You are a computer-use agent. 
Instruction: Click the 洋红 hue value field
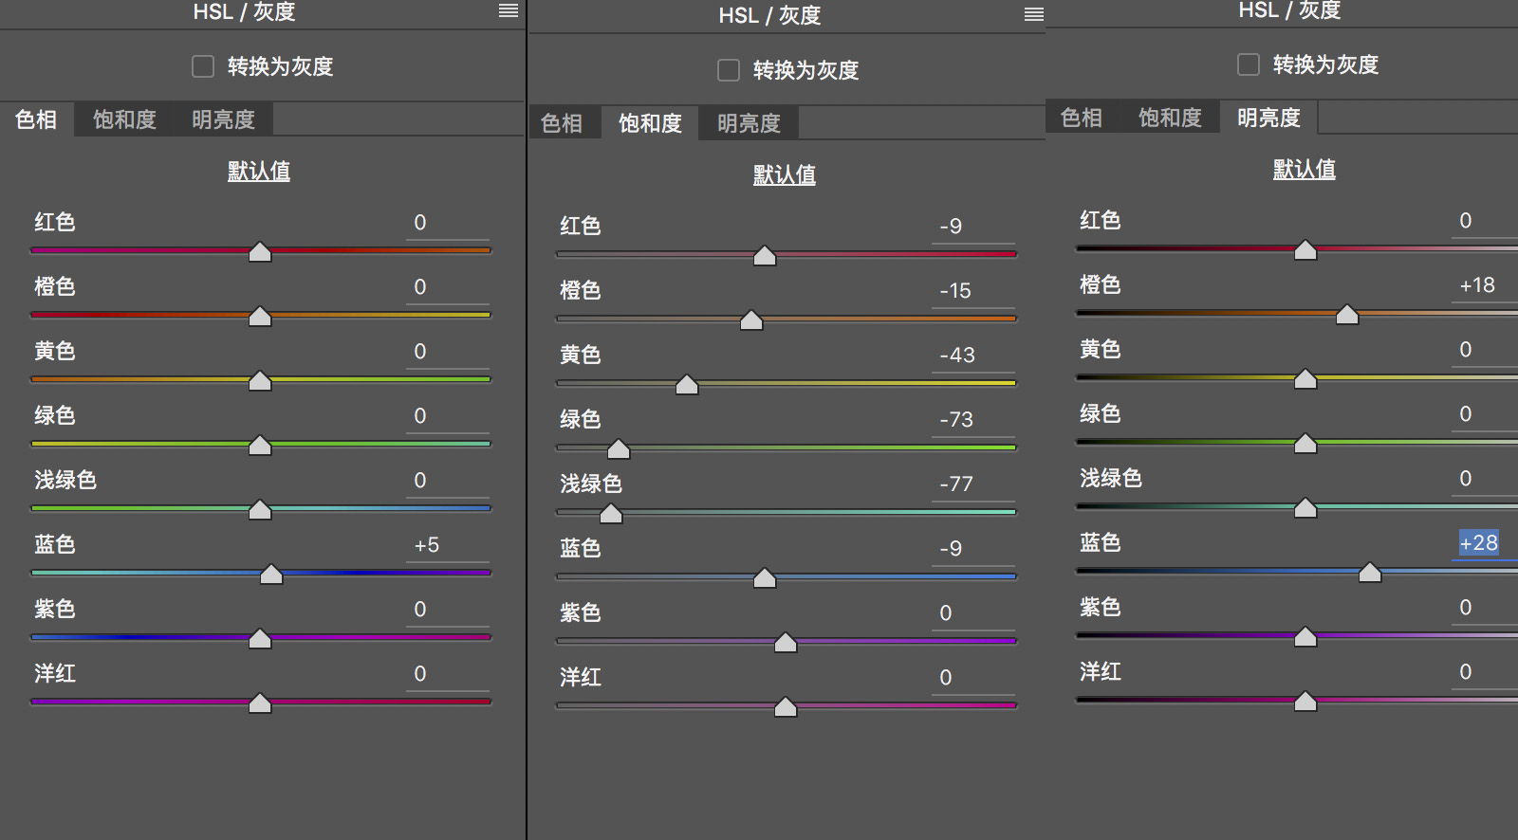coord(448,674)
